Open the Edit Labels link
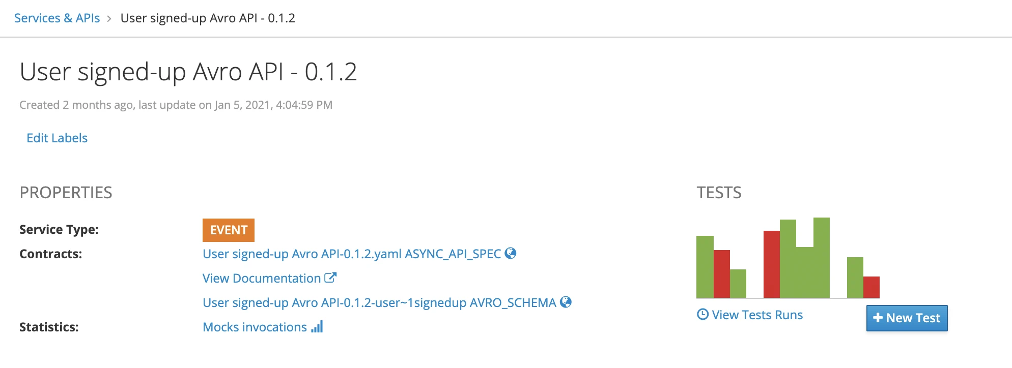This screenshot has width=1012, height=368. 57,138
